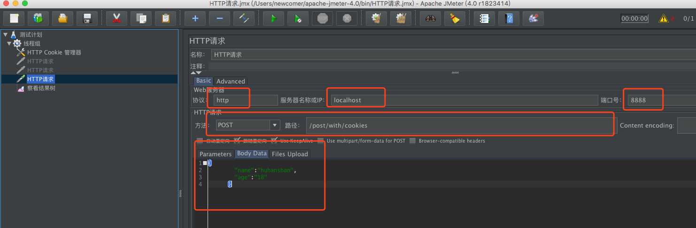Click the Stop test octagon icon
Screen dimensions: 696x228
point(322,18)
